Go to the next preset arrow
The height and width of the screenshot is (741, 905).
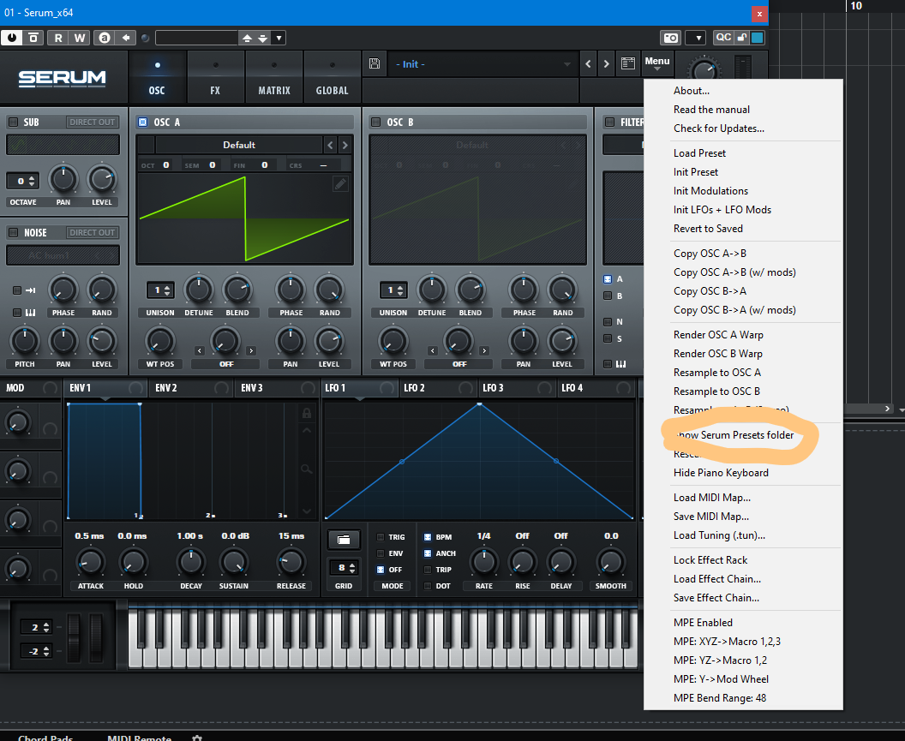point(606,64)
